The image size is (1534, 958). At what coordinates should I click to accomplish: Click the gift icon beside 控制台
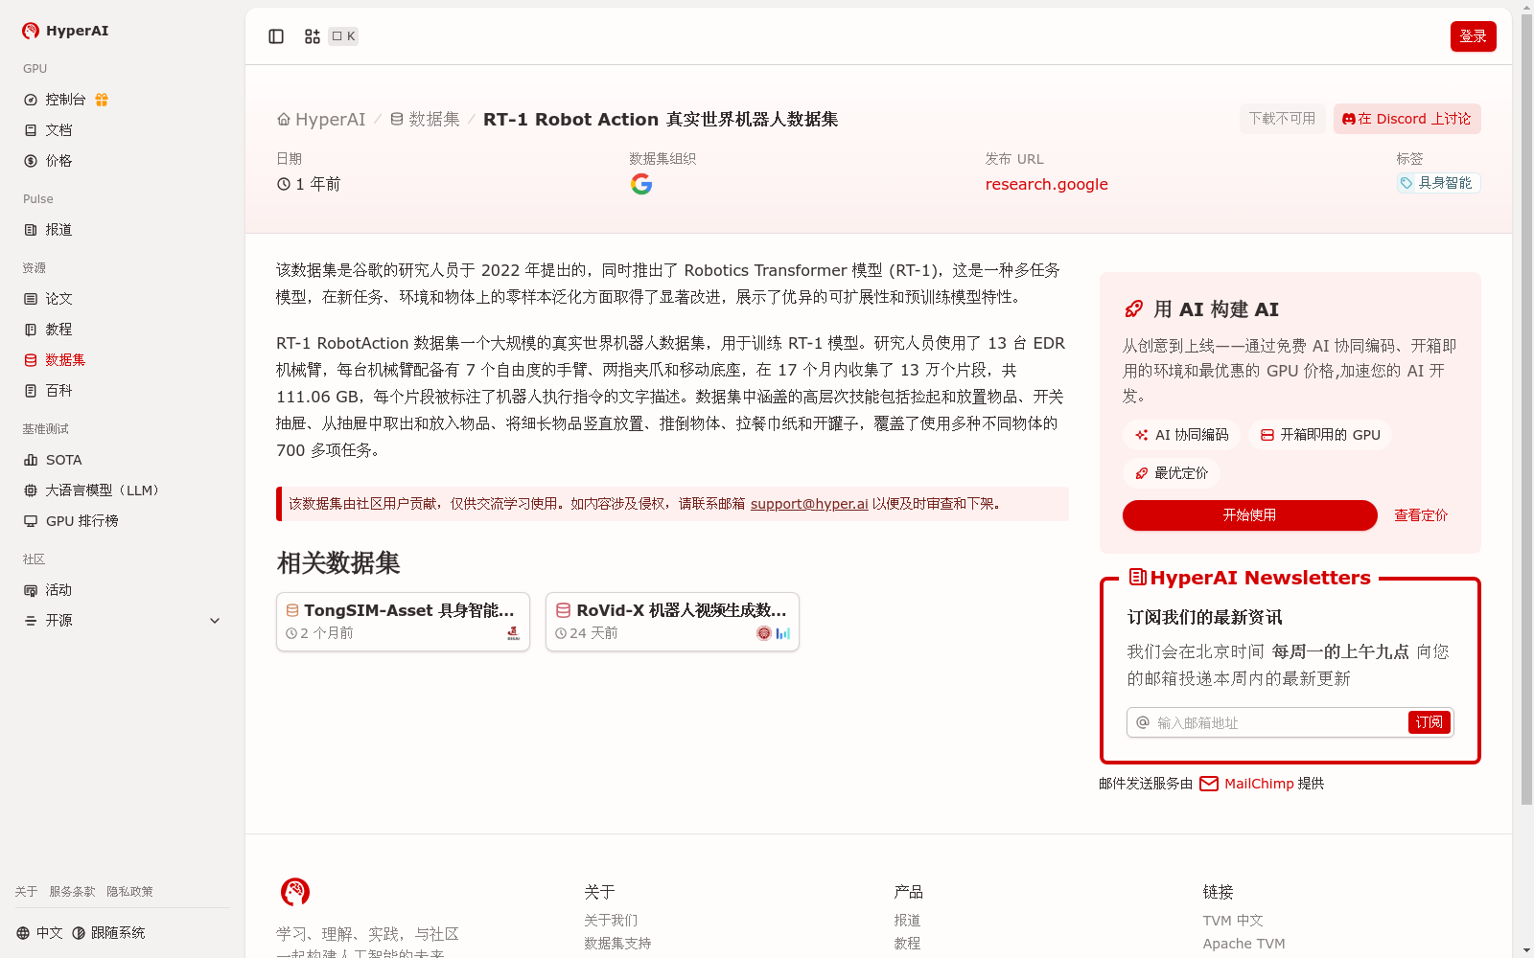102,100
